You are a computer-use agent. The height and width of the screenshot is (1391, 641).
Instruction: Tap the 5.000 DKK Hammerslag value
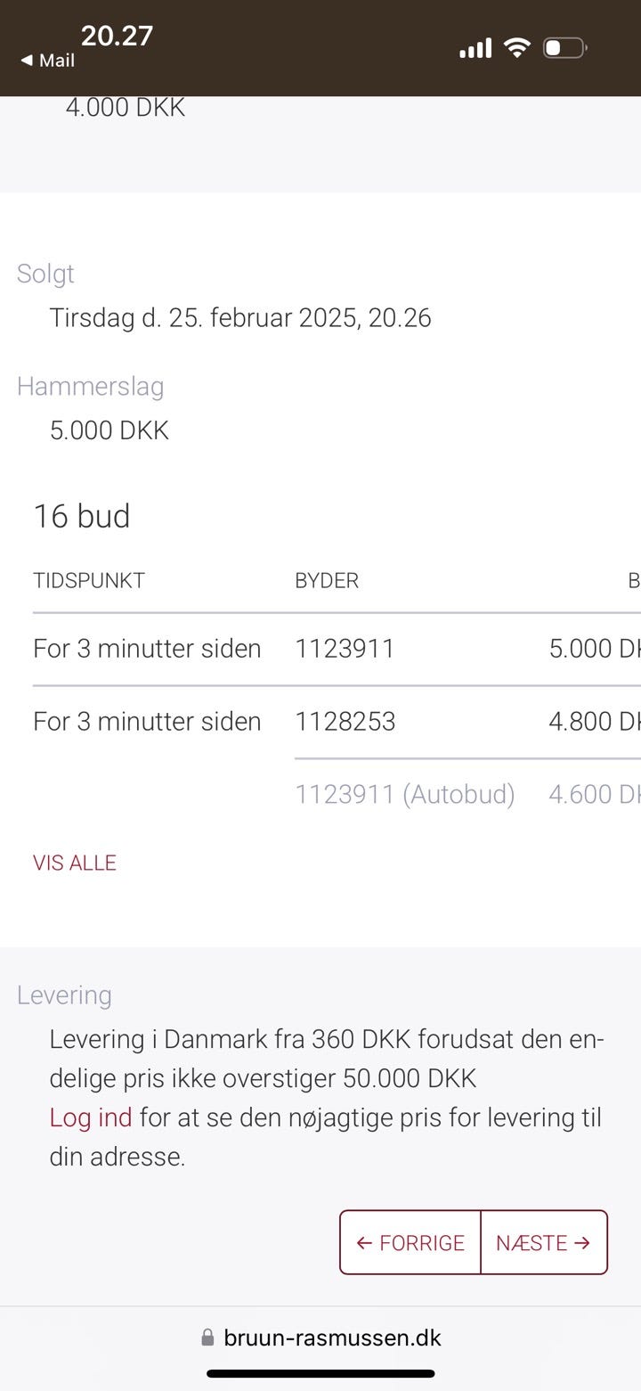[110, 430]
